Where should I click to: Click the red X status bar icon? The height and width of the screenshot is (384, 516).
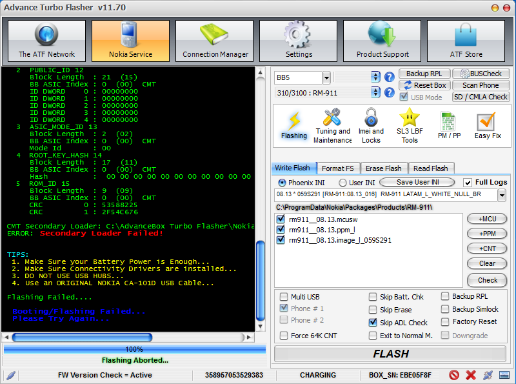coord(471,375)
